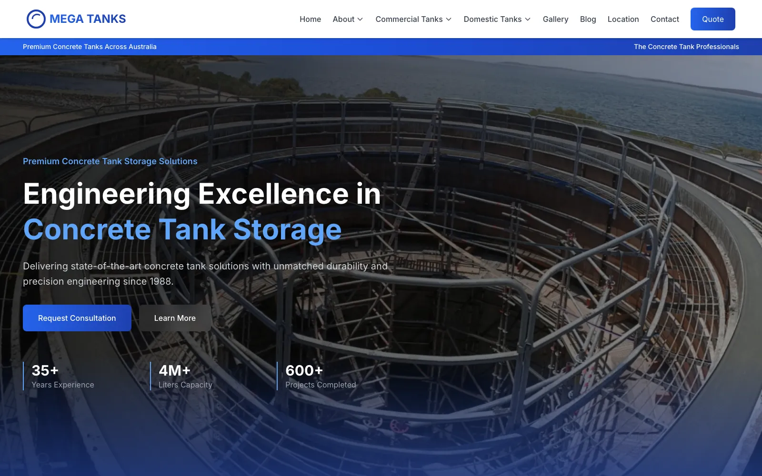The width and height of the screenshot is (762, 476).
Task: Click the '600+' statistic
Action: pyautogui.click(x=304, y=370)
